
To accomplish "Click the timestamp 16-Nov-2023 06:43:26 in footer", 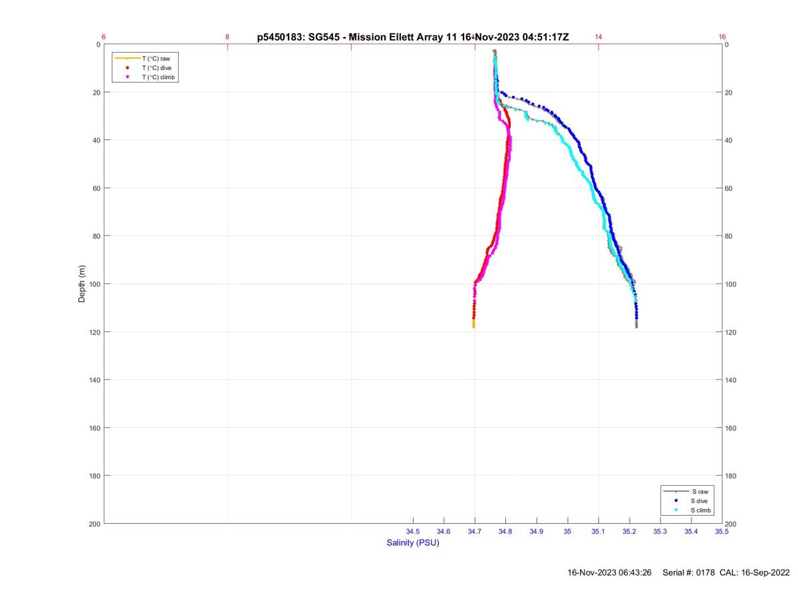I will (x=609, y=573).
